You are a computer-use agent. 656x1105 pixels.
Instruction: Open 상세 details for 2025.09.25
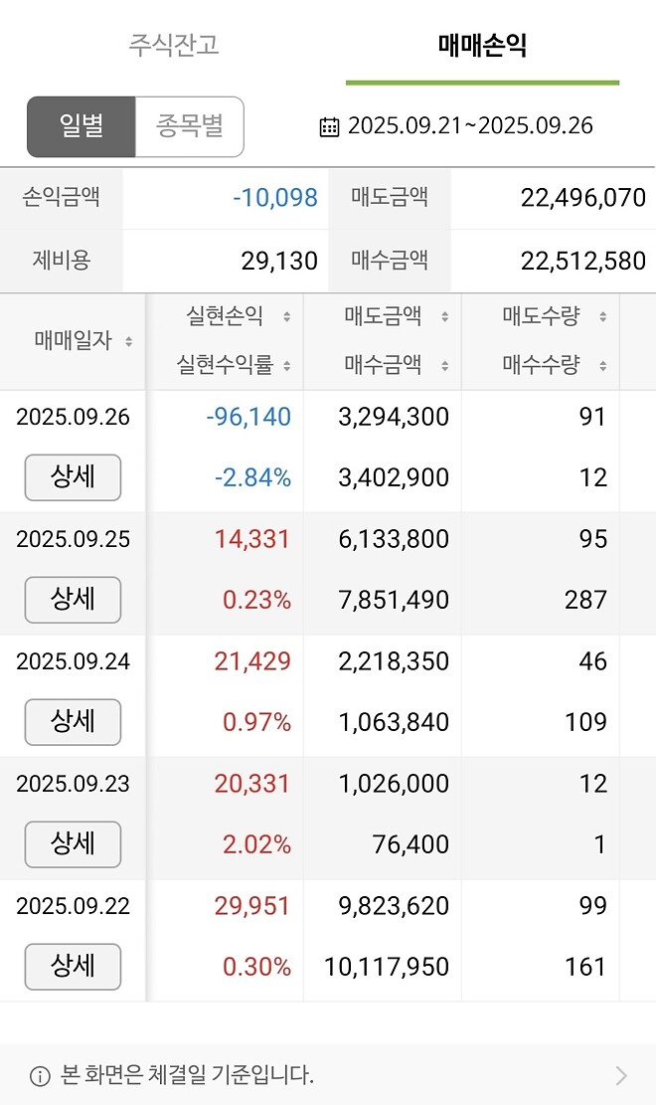click(73, 600)
